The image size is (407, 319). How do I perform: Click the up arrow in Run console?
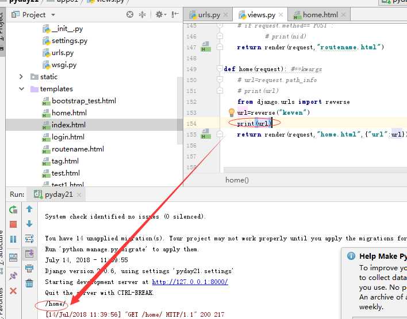29,209
